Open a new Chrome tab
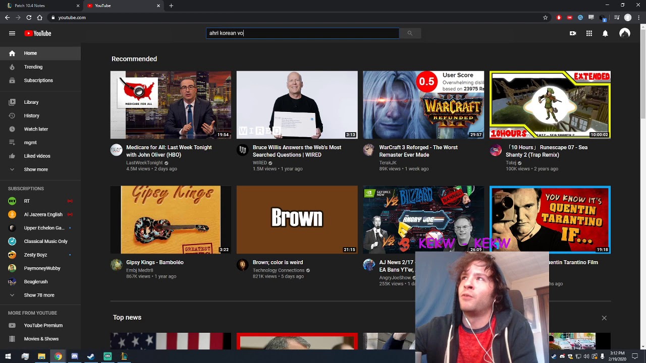 [171, 6]
